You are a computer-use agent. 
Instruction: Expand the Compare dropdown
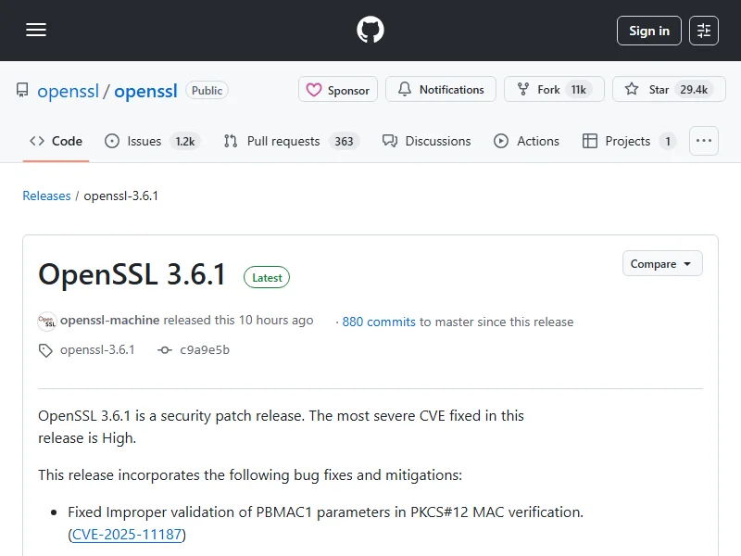point(661,264)
